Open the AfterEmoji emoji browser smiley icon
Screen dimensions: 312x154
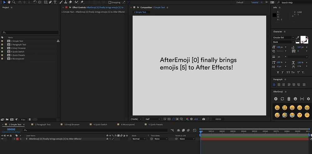(295, 99)
